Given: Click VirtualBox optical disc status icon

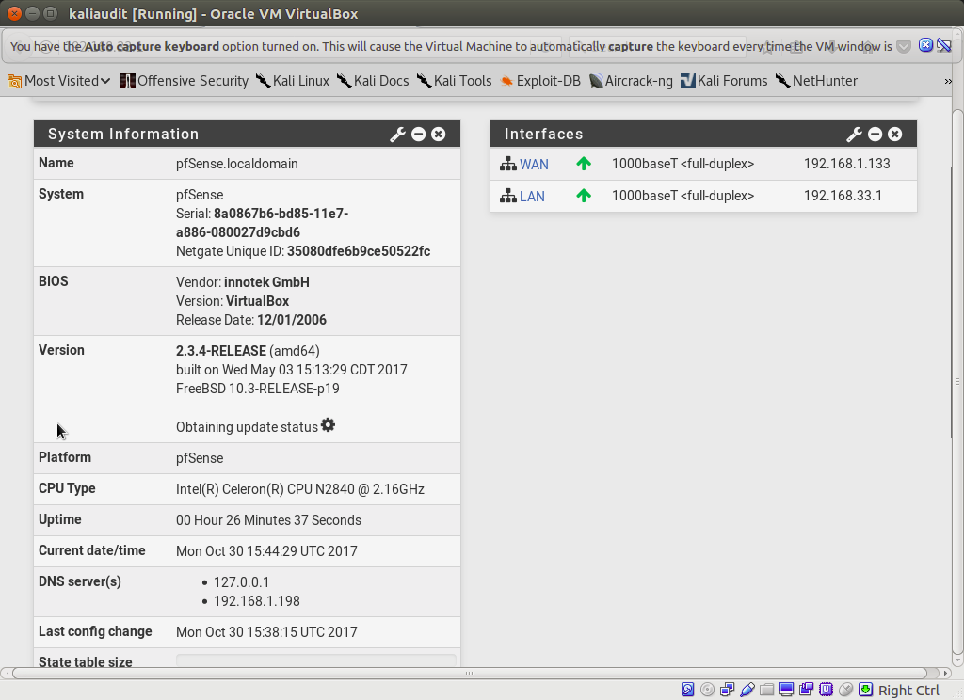Looking at the screenshot, I should coord(708,690).
